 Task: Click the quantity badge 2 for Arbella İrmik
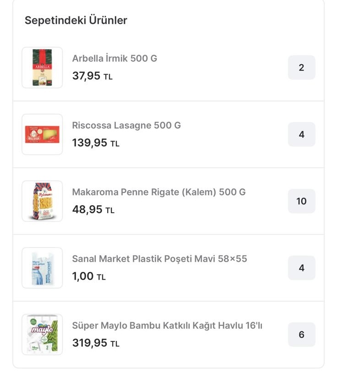pos(301,68)
